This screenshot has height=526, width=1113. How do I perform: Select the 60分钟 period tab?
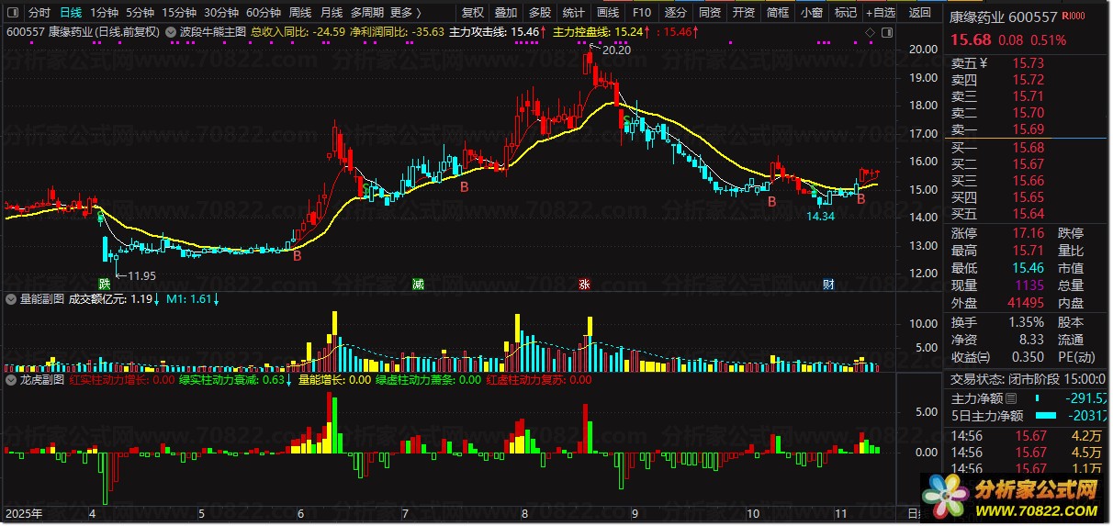(x=264, y=13)
